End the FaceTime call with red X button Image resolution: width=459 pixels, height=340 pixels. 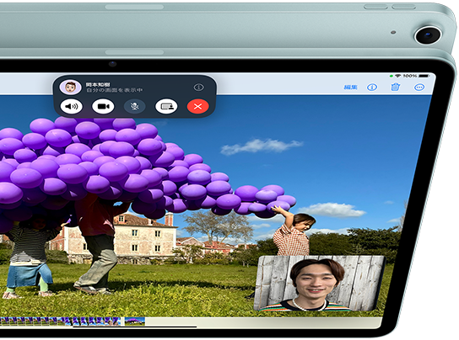click(198, 106)
